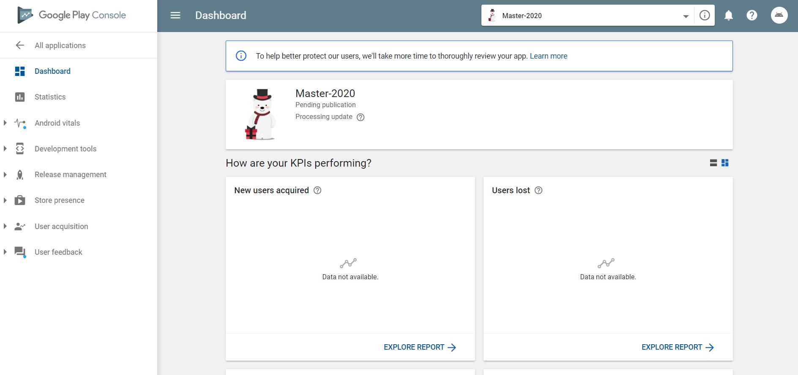Open the notifications bell
Screen dimensions: 798x375
pos(729,16)
